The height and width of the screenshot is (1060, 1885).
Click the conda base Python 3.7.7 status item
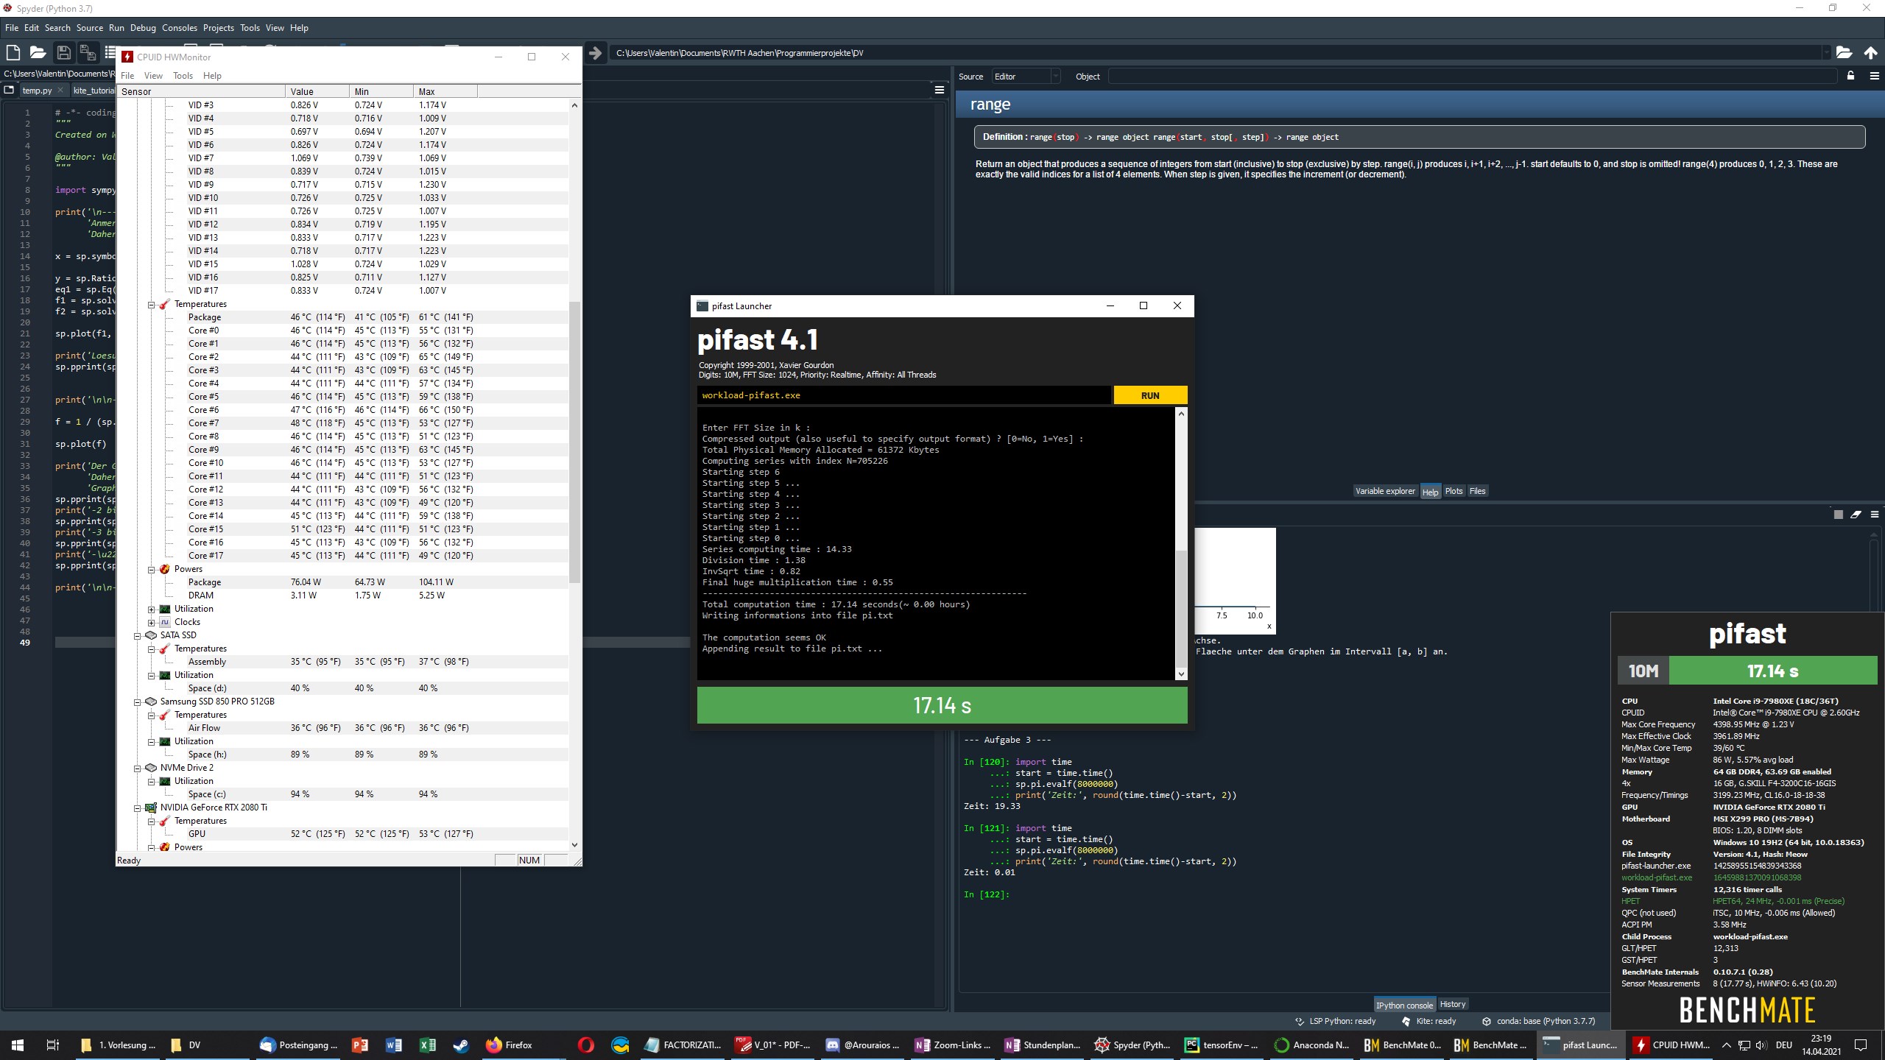pyautogui.click(x=1538, y=1021)
